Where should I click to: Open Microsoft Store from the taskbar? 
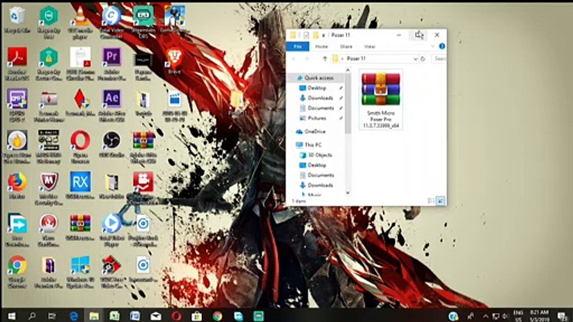tap(197, 316)
